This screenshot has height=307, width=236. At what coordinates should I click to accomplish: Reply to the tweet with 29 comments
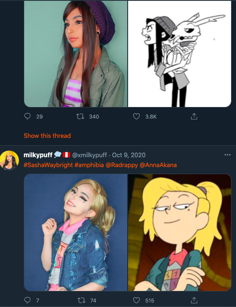pos(27,116)
